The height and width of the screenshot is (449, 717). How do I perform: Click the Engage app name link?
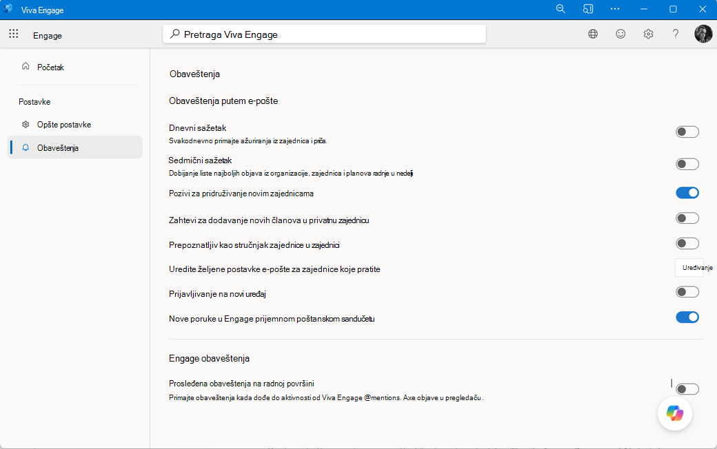[48, 36]
